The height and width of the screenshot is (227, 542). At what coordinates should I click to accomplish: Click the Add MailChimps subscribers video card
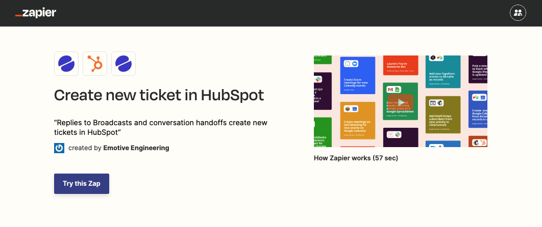click(x=443, y=115)
